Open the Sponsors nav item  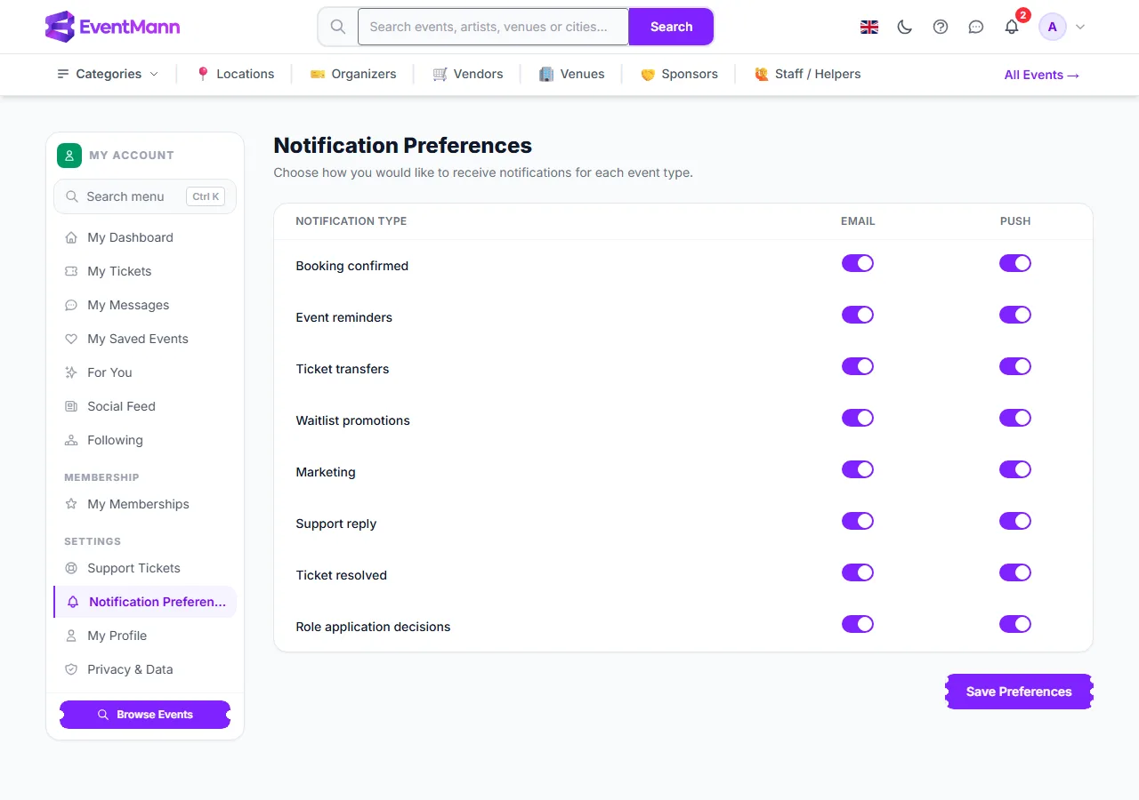click(x=679, y=74)
